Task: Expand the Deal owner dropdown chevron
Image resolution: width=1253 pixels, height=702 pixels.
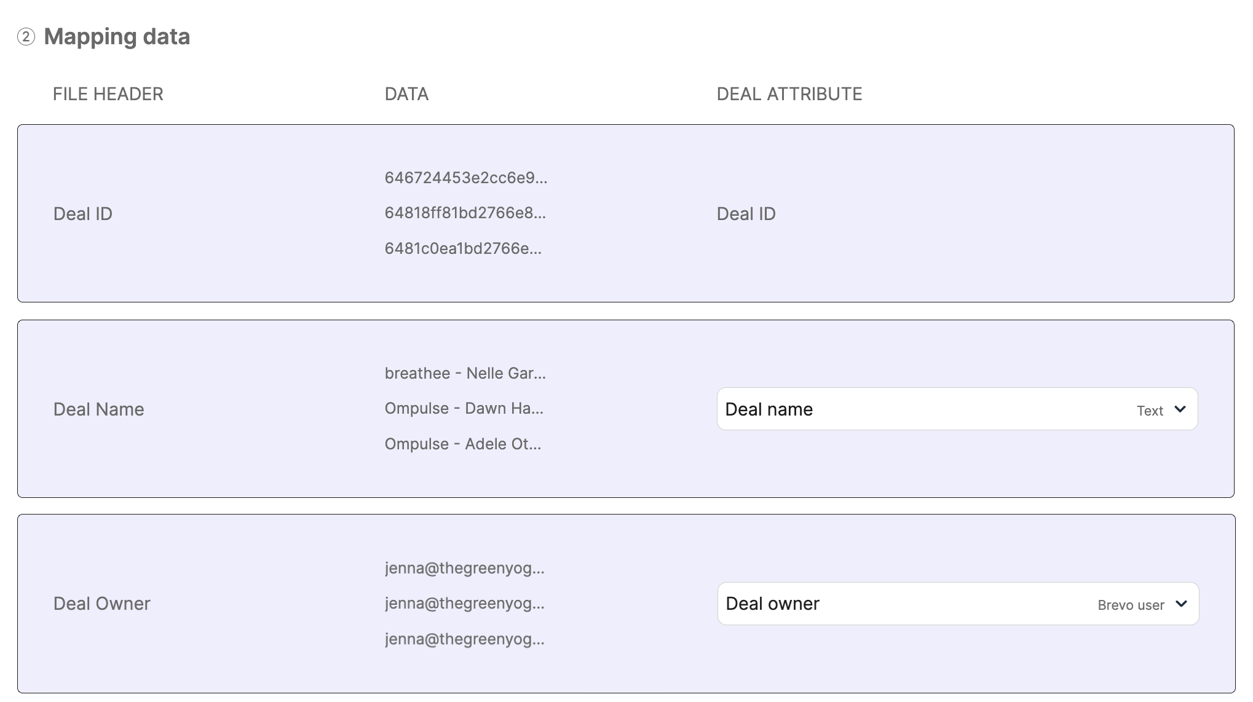Action: (1181, 604)
